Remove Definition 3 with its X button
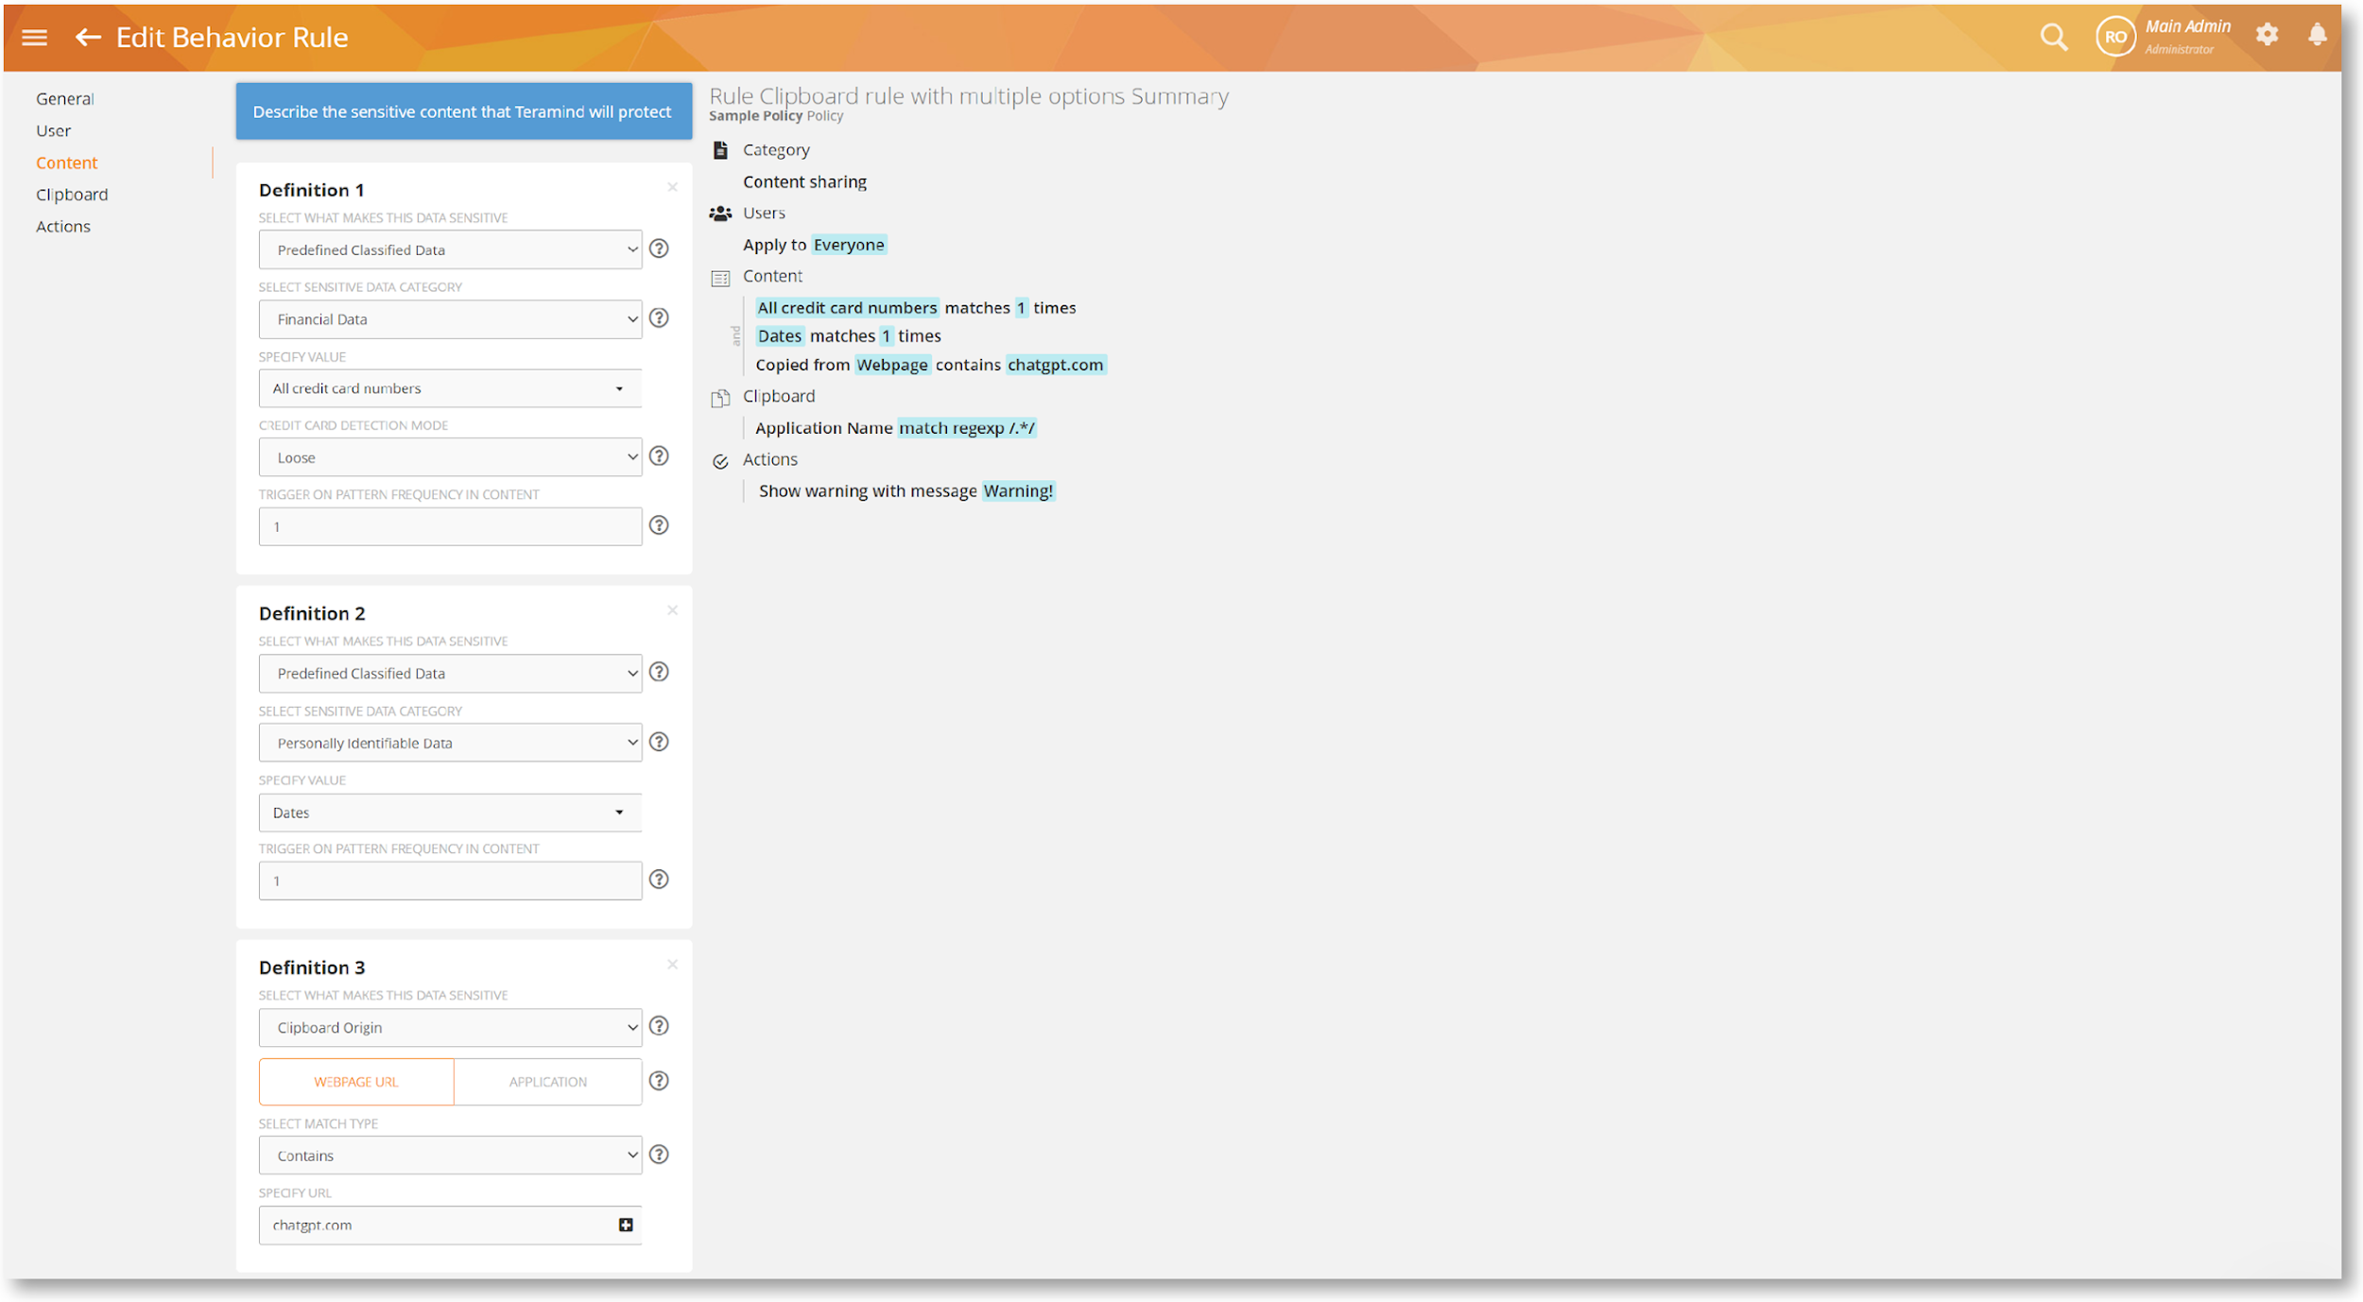Image resolution: width=2363 pixels, height=1302 pixels. (x=672, y=965)
